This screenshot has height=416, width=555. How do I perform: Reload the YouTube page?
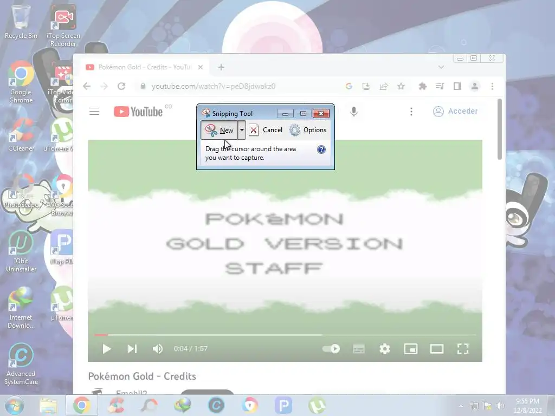pos(121,86)
